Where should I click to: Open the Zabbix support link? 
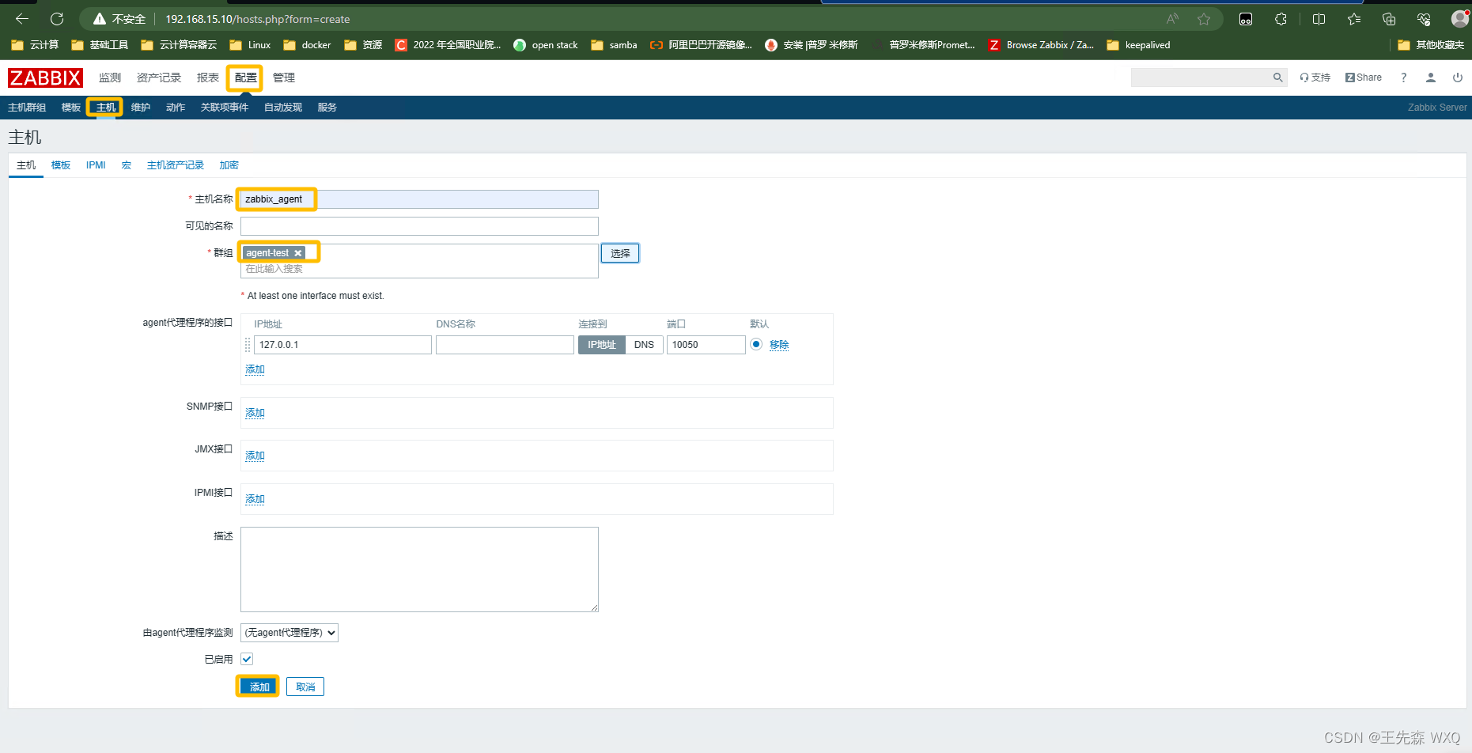pos(1315,78)
